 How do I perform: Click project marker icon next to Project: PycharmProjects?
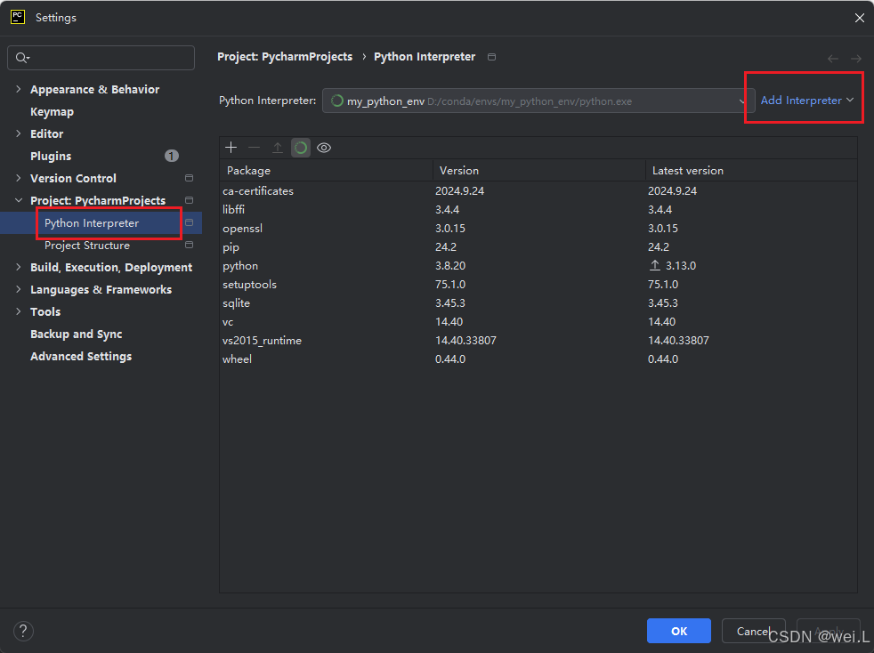(189, 200)
